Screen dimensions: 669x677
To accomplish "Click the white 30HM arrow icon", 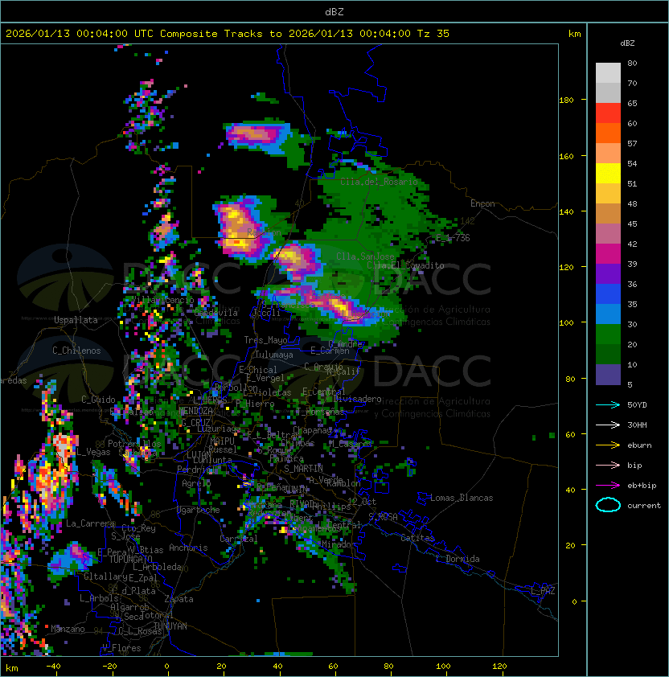I will click(x=608, y=425).
